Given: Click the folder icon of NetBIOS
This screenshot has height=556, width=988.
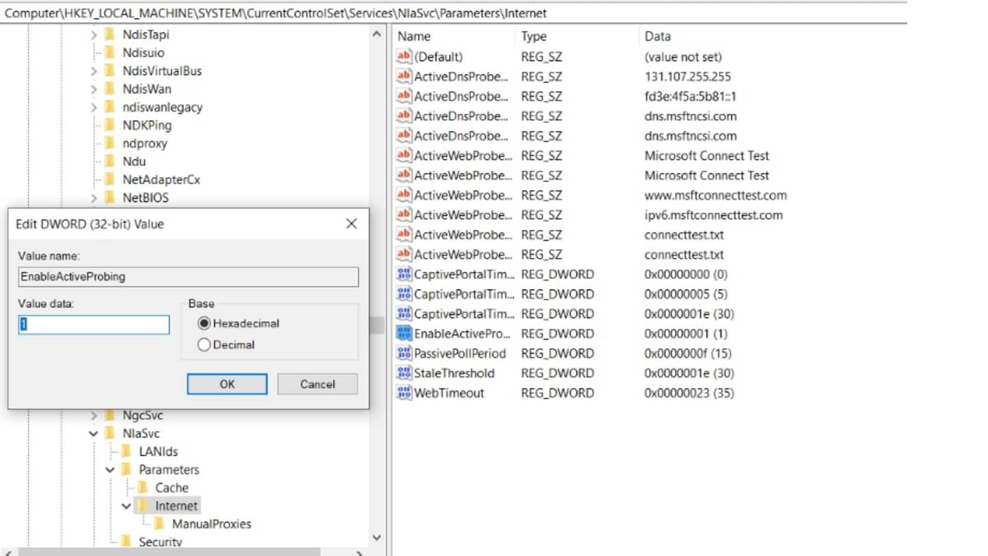Looking at the screenshot, I should 110,198.
